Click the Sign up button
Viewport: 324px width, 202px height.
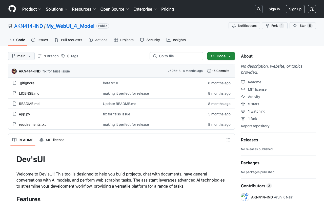click(295, 9)
